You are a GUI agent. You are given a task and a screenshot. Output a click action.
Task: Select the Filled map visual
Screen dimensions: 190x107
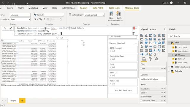[x=146, y=47]
